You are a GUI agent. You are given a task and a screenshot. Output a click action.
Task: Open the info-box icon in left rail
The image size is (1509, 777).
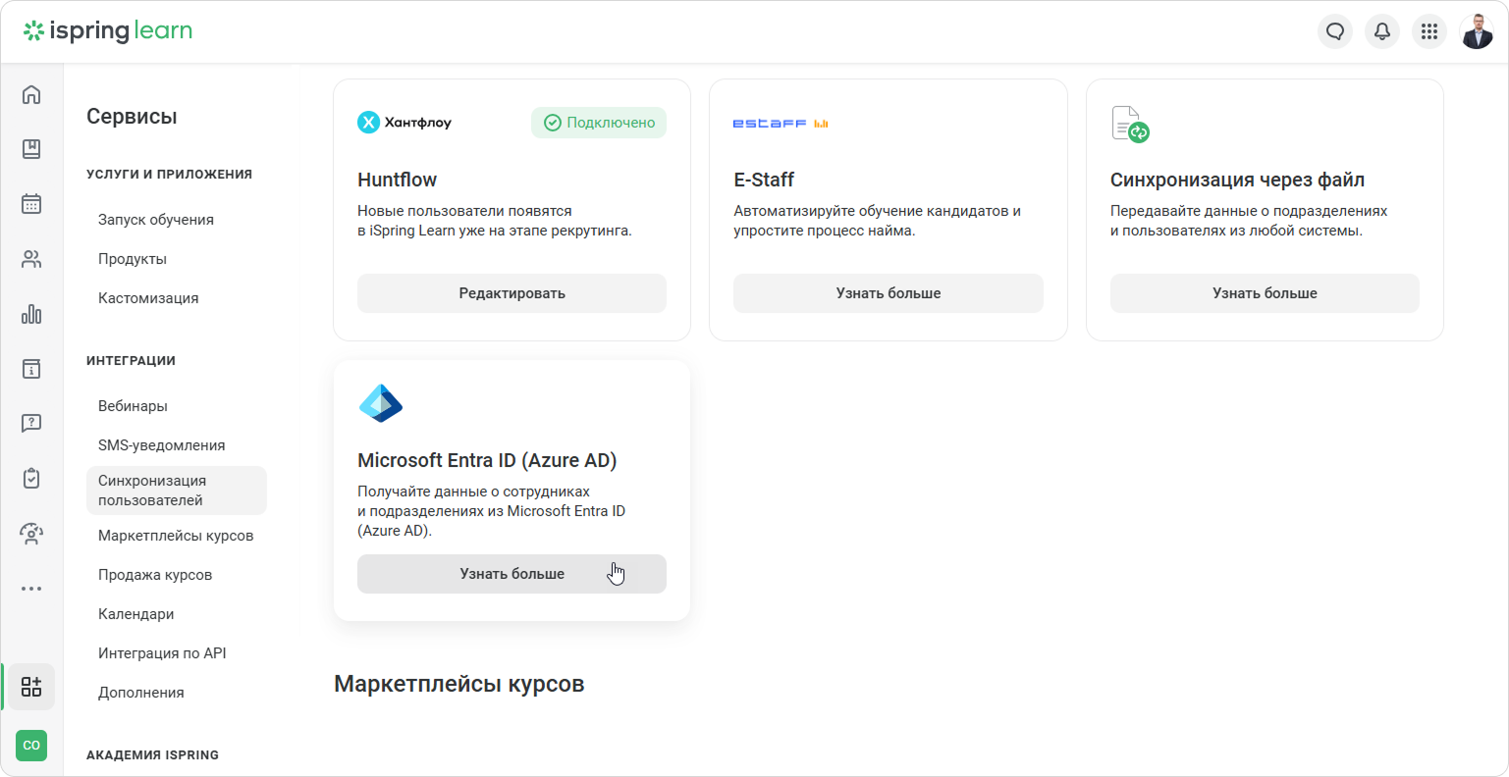pyautogui.click(x=31, y=369)
